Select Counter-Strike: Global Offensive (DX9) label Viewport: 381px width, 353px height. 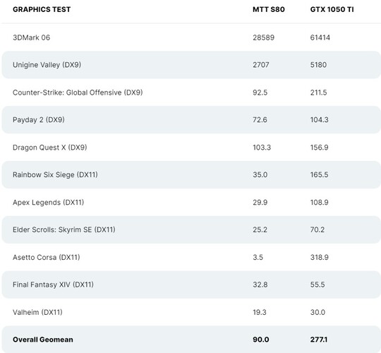coord(78,92)
